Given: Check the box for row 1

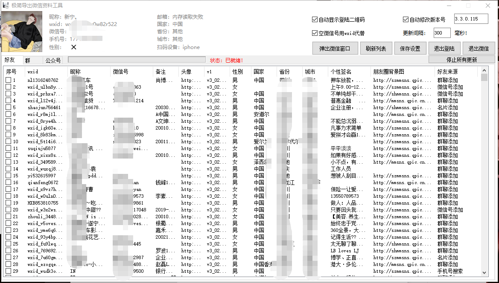Looking at the screenshot, I should point(8,80).
